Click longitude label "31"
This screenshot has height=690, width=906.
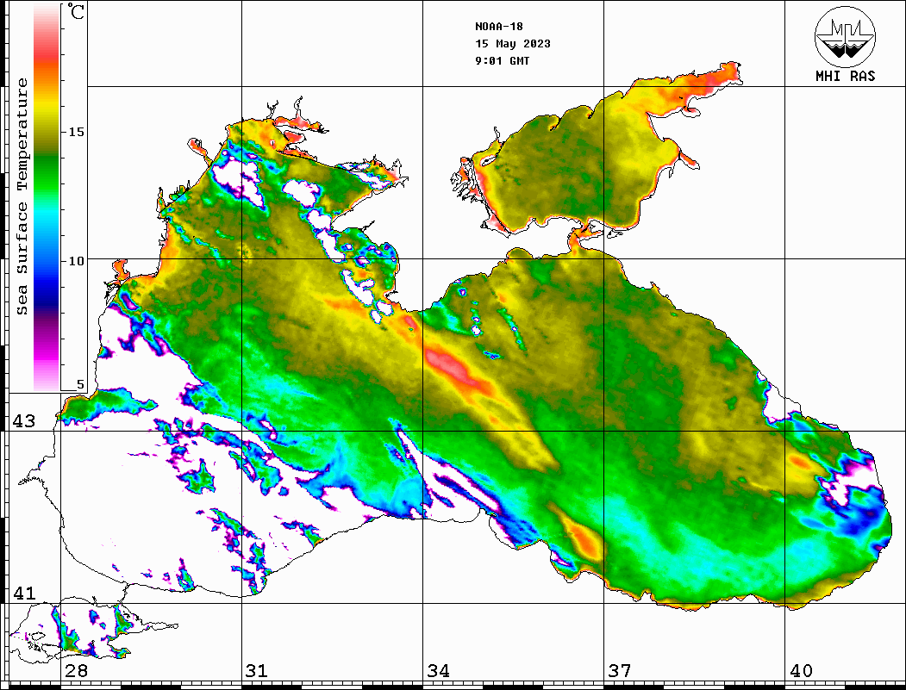point(257,671)
